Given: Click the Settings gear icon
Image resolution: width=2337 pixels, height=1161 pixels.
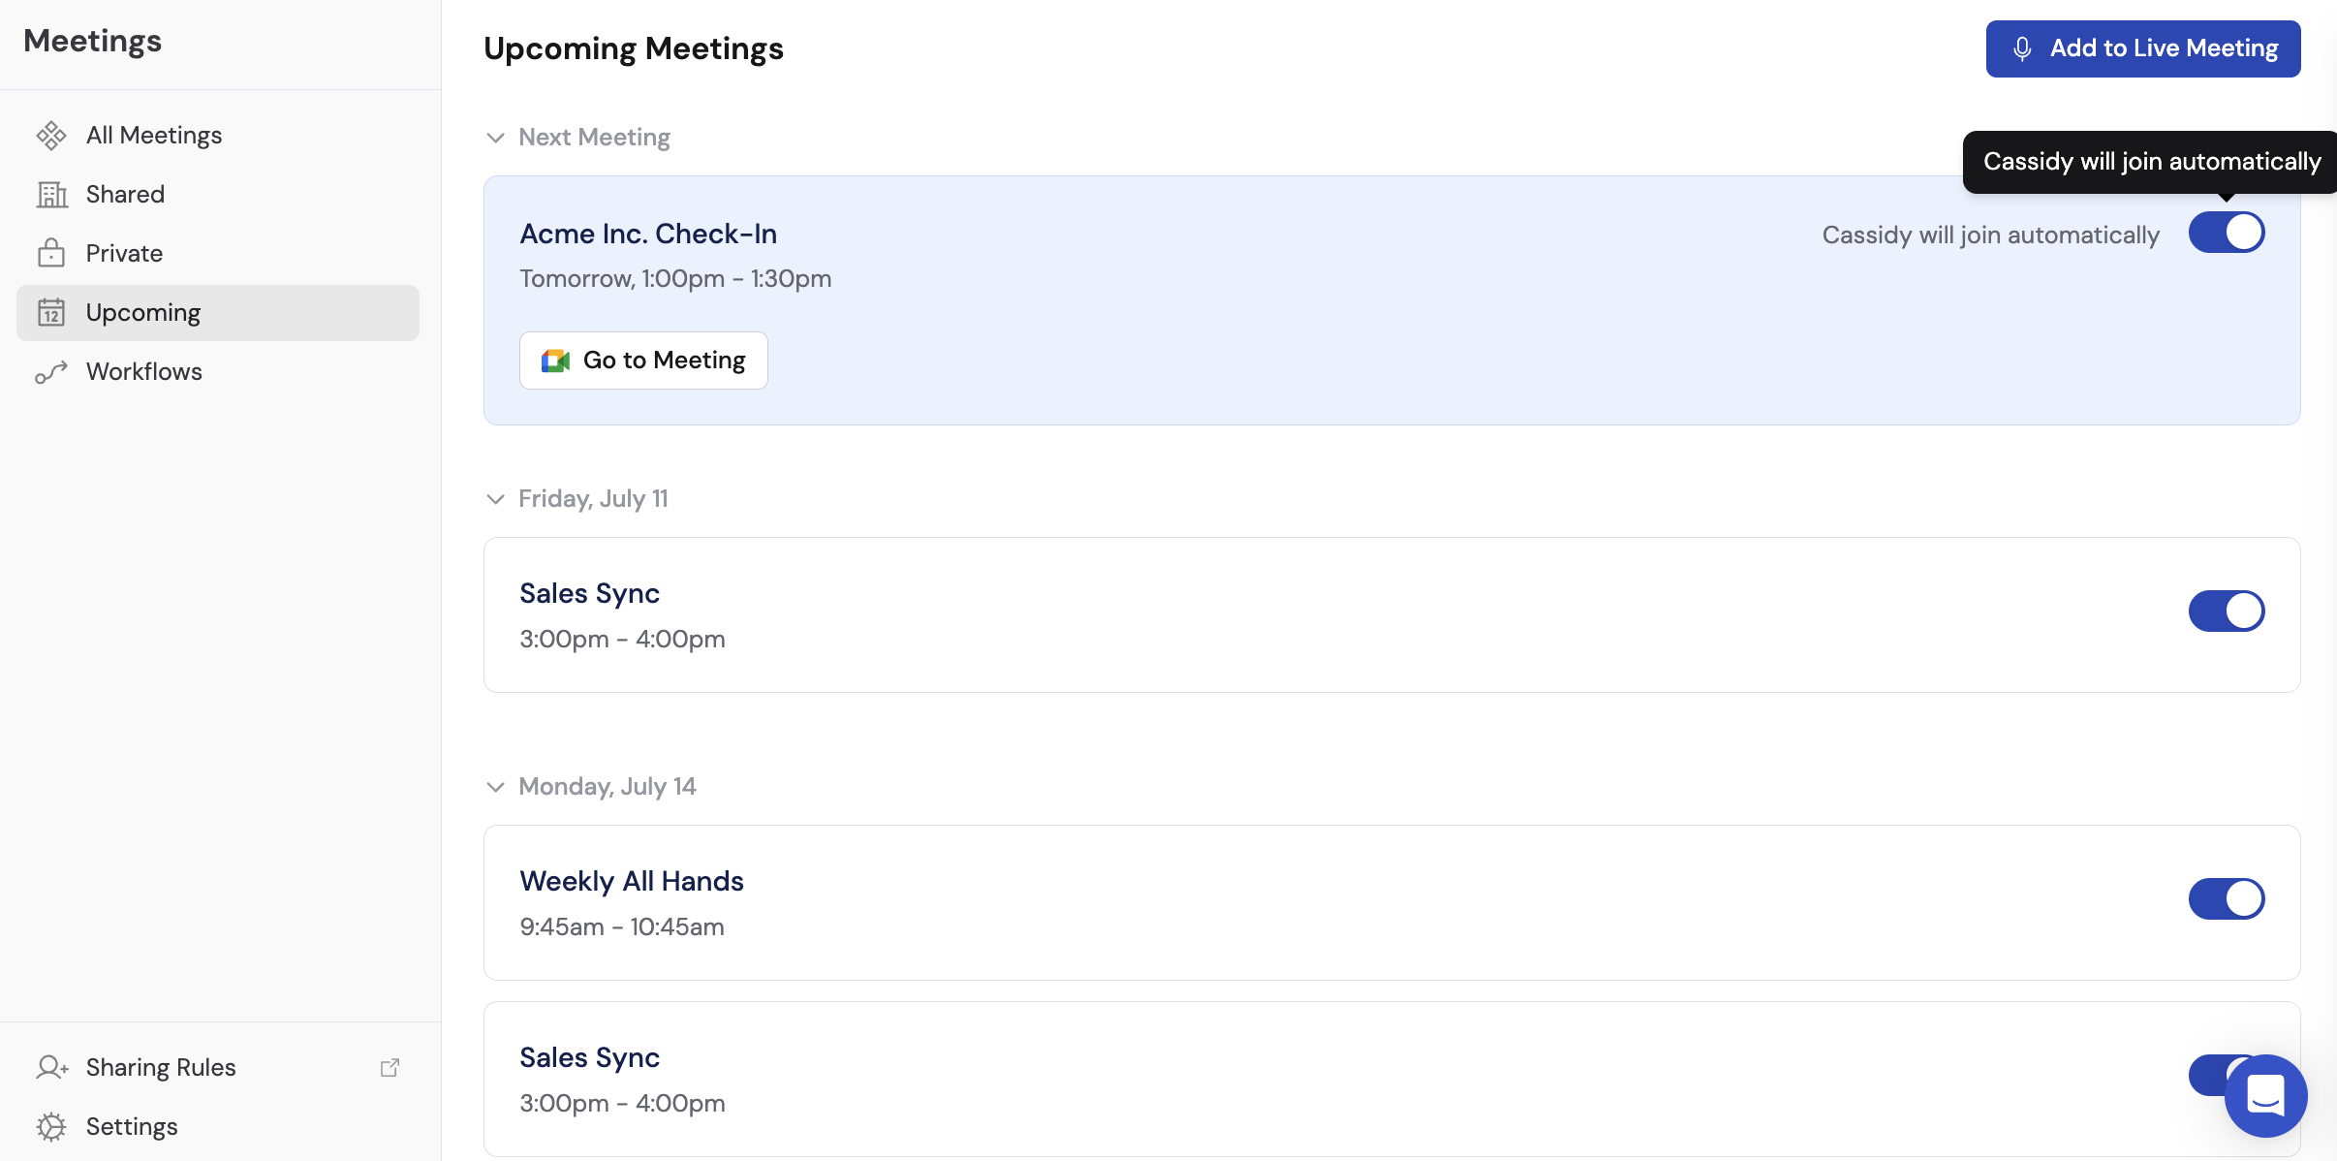Looking at the screenshot, I should click(x=53, y=1126).
